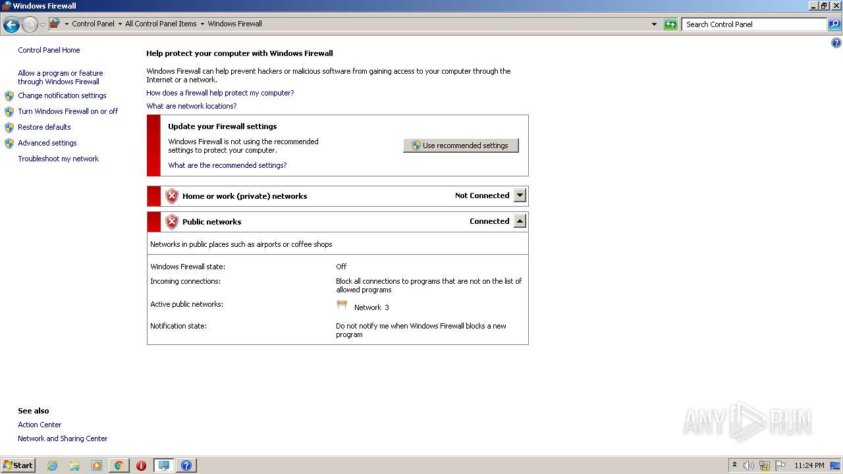Click the Show desktop button
This screenshot has height=474, width=843.
pyautogui.click(x=835, y=465)
